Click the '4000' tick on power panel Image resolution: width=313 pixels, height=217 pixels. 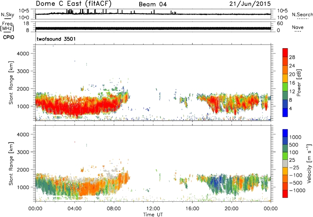pos(23,54)
